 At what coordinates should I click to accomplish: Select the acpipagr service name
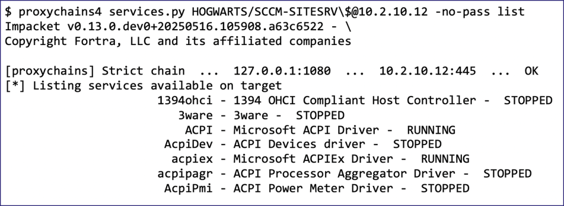(185, 174)
